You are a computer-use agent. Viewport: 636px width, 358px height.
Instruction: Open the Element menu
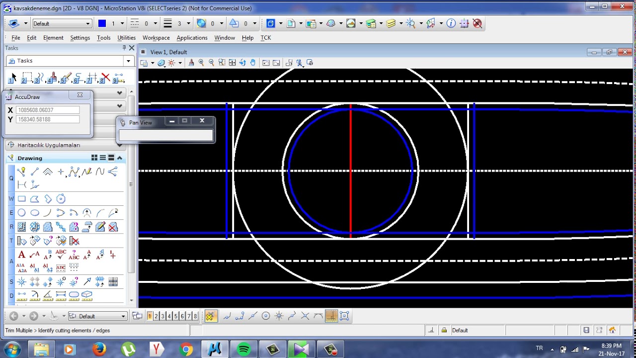tap(53, 38)
